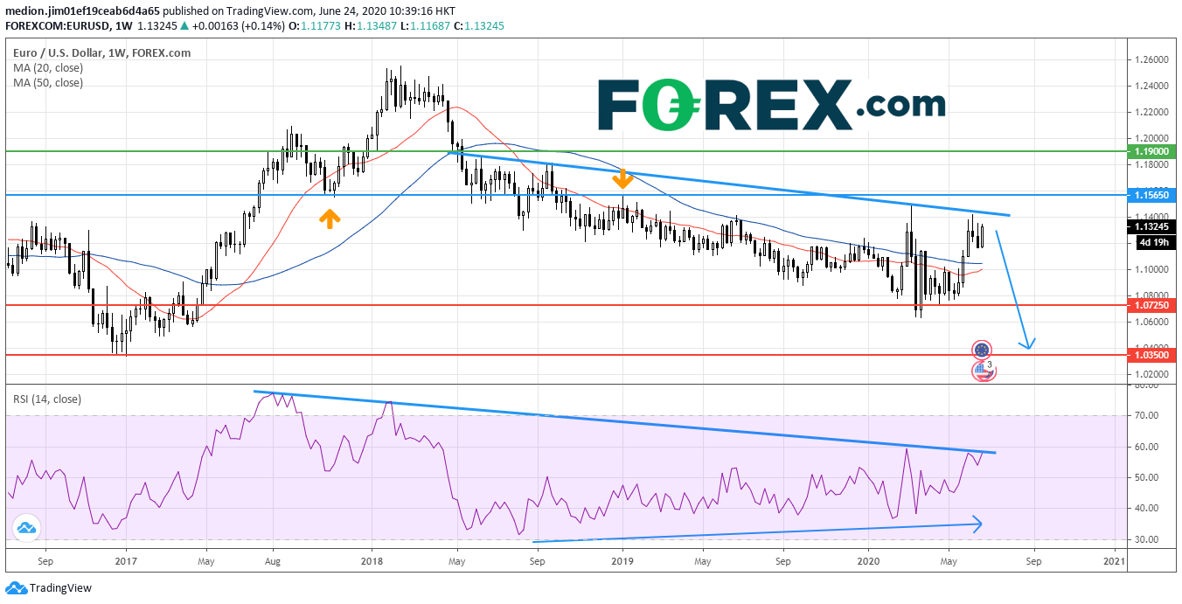Click the TradingView logo icon at bottom
This screenshot has height=604, width=1182.
[x=15, y=588]
